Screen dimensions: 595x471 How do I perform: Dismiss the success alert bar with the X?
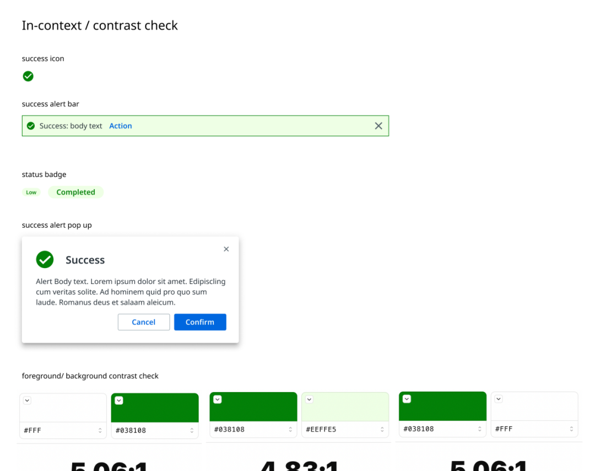pyautogui.click(x=378, y=126)
